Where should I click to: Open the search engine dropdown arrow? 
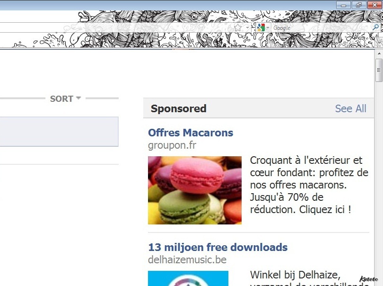click(268, 28)
